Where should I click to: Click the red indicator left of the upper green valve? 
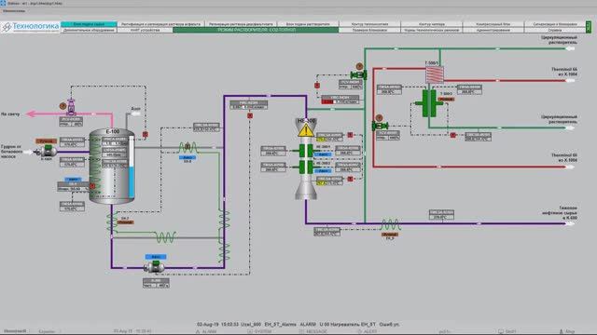click(x=317, y=86)
